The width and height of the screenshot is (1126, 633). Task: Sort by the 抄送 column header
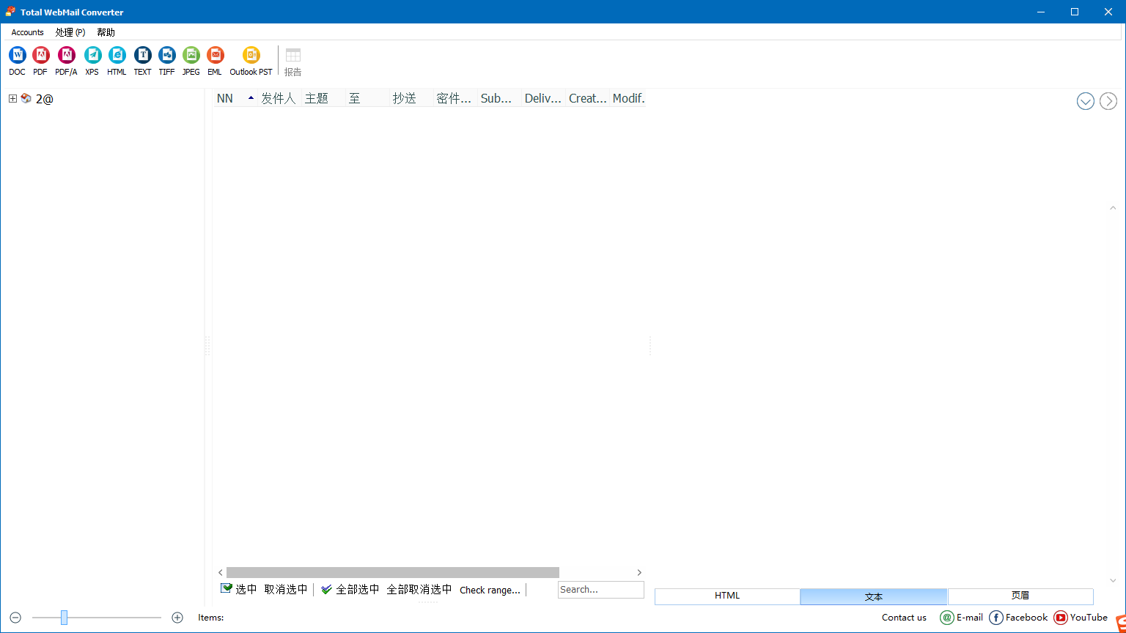coord(411,98)
